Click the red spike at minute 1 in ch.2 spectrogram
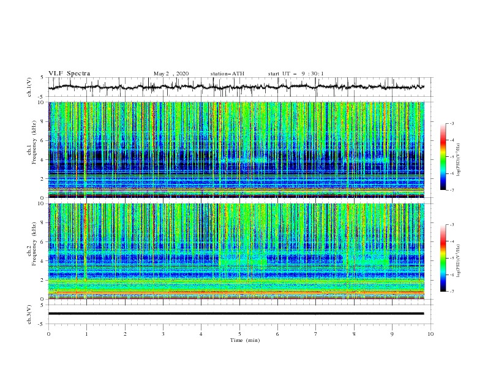 pyautogui.click(x=85, y=241)
